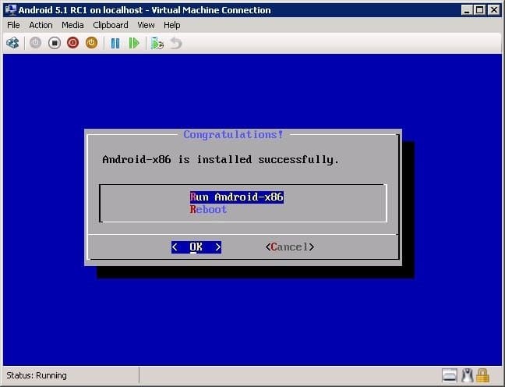Take a checkpoint snapshot of the VM

(157, 43)
